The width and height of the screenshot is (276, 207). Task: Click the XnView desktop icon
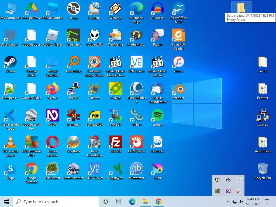pyautogui.click(x=95, y=91)
